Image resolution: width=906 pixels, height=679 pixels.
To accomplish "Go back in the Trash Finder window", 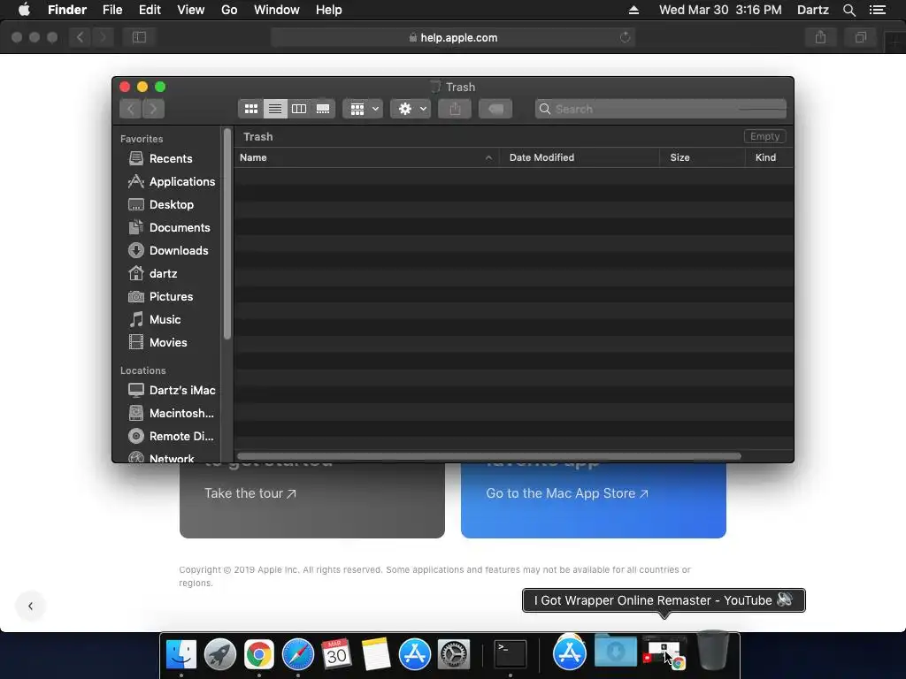I will click(131, 109).
